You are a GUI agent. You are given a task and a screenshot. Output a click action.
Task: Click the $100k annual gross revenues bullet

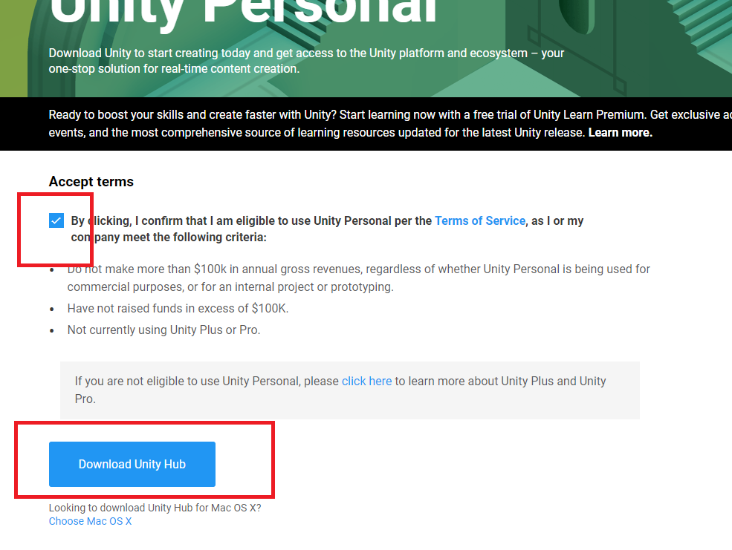coord(358,269)
